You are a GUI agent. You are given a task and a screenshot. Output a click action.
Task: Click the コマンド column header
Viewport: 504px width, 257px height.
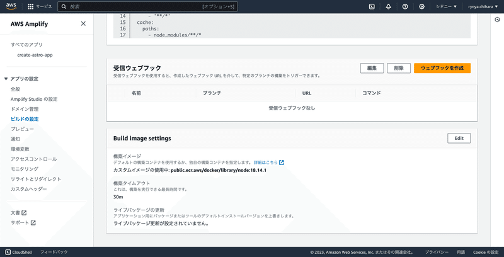pyautogui.click(x=372, y=93)
